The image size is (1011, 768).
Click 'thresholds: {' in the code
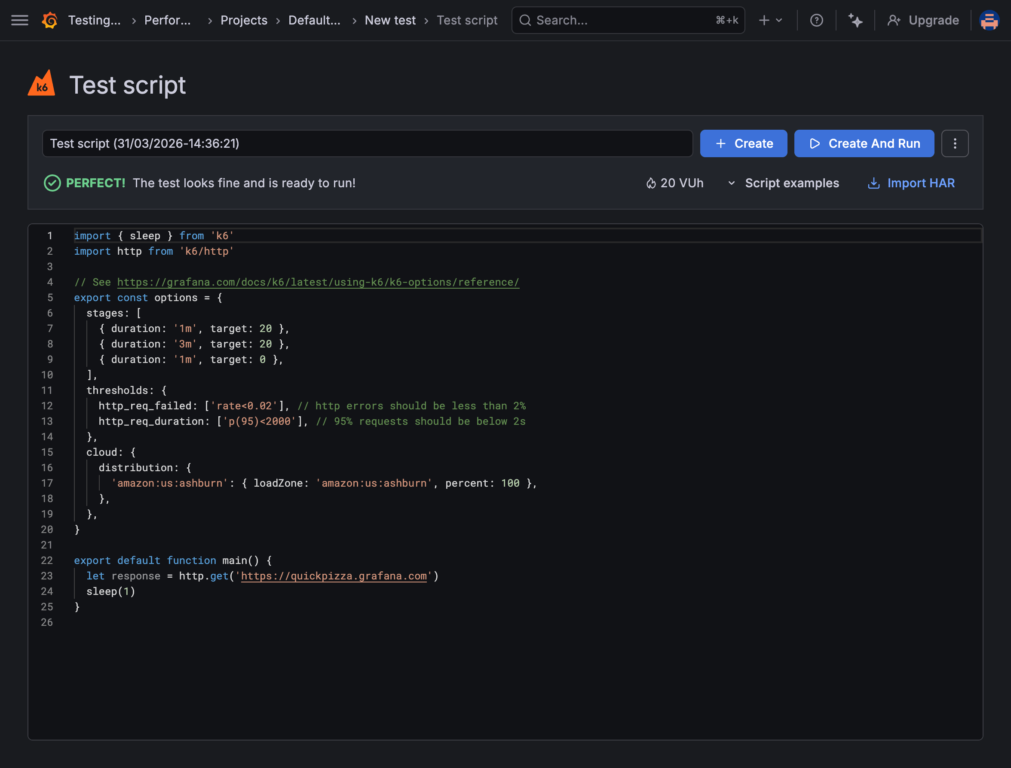coord(127,390)
